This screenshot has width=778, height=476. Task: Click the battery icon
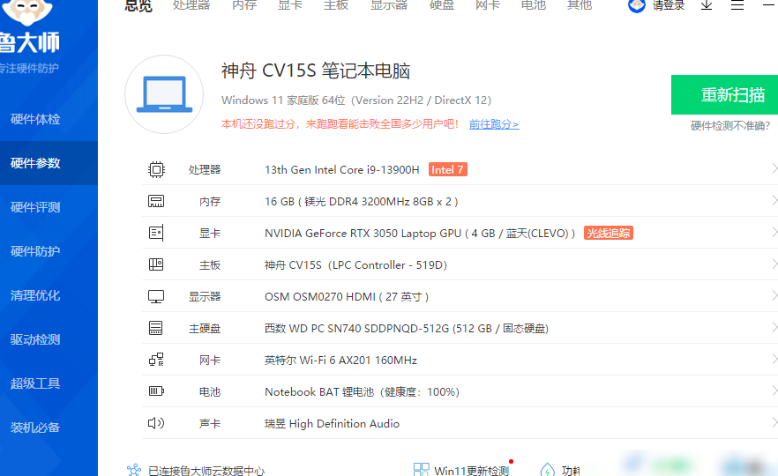tap(156, 391)
